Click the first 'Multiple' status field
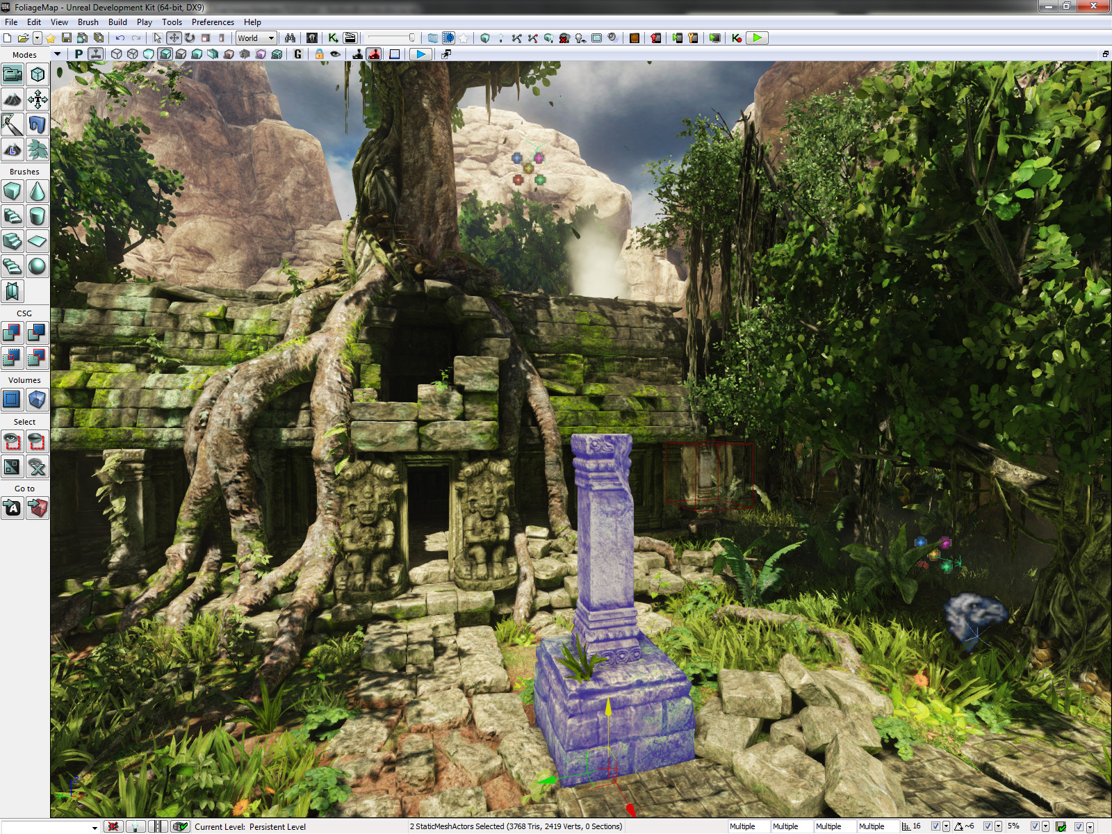The width and height of the screenshot is (1112, 834). 749,826
